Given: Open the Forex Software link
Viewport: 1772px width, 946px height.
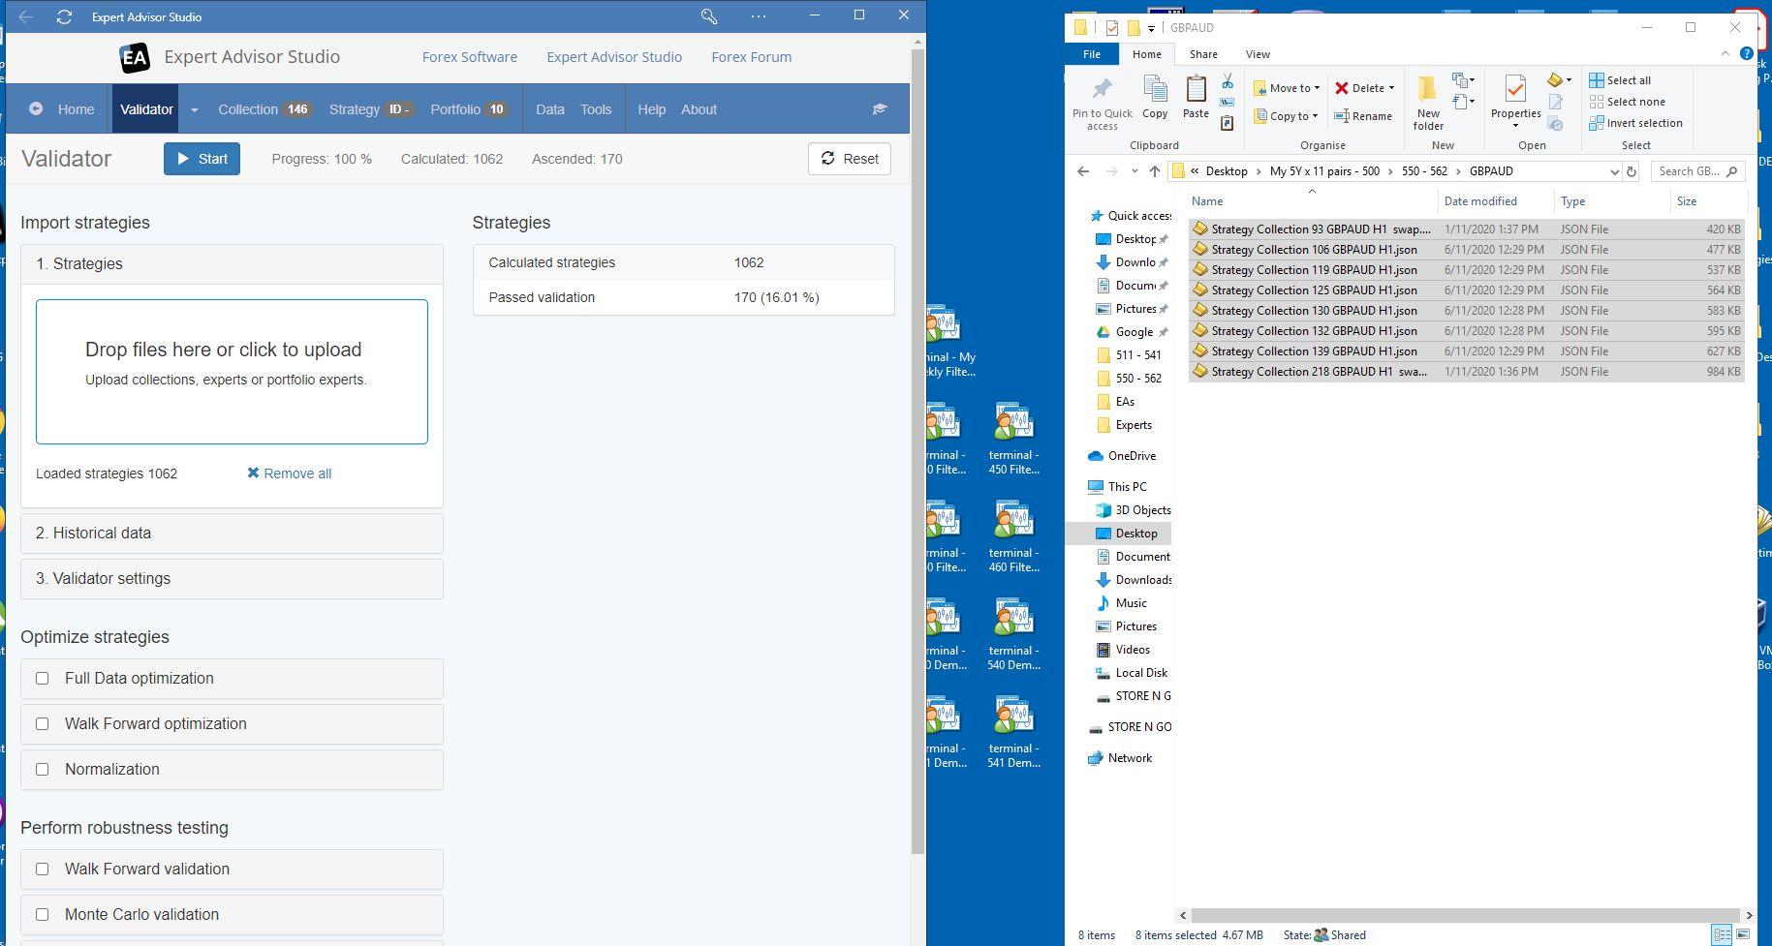Looking at the screenshot, I should [x=469, y=57].
